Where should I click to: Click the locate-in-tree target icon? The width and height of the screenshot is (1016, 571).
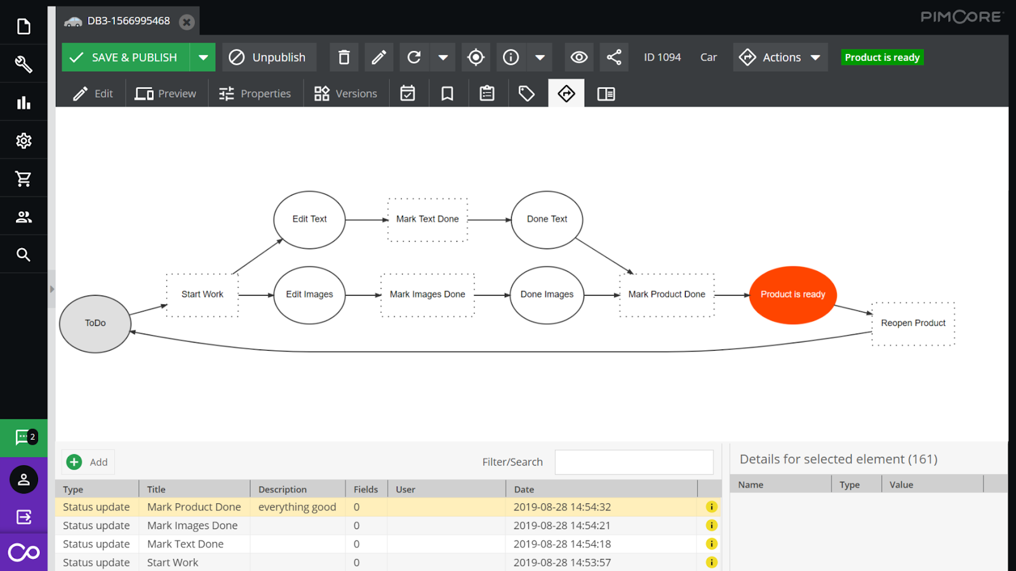476,57
